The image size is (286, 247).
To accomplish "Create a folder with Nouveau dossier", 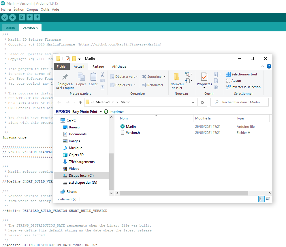I will (177, 81).
